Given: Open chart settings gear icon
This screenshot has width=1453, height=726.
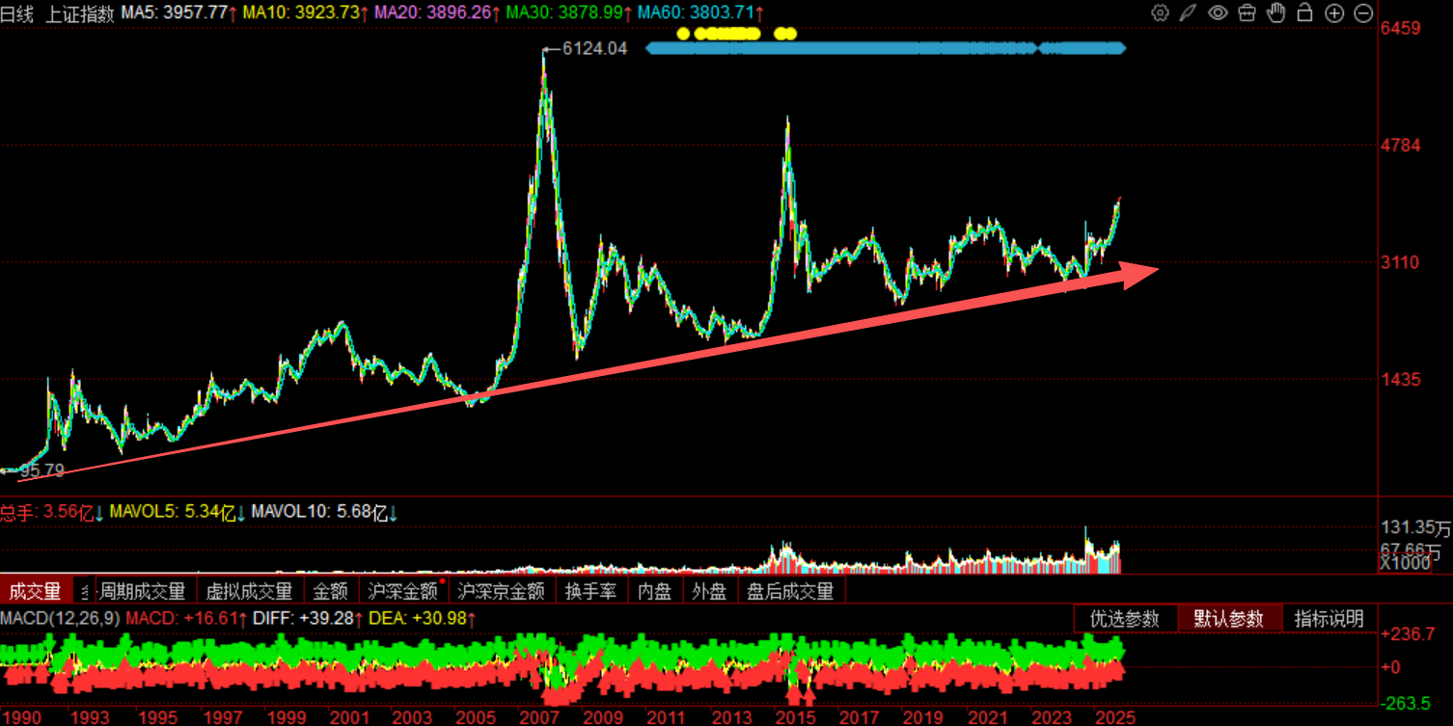Looking at the screenshot, I should point(1161,13).
